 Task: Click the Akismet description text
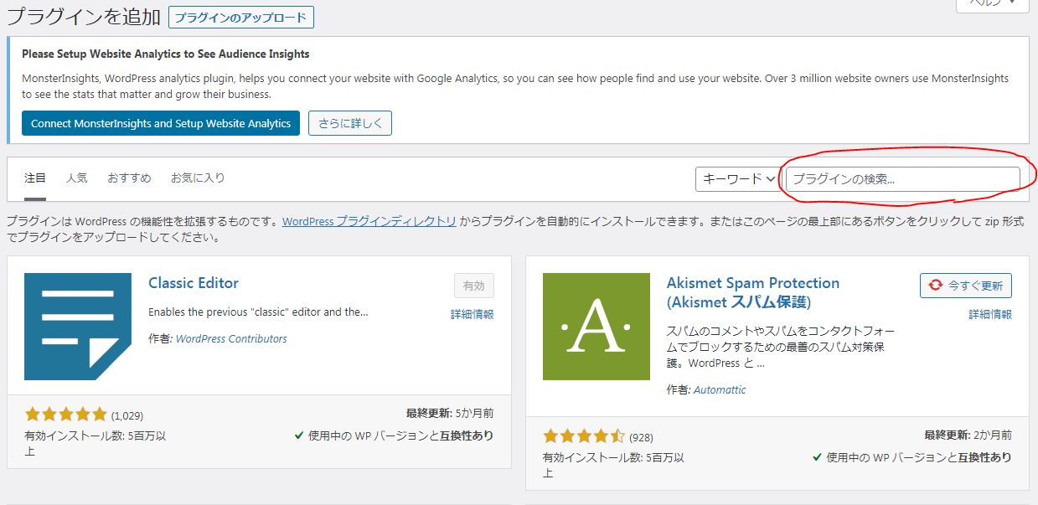[x=781, y=347]
